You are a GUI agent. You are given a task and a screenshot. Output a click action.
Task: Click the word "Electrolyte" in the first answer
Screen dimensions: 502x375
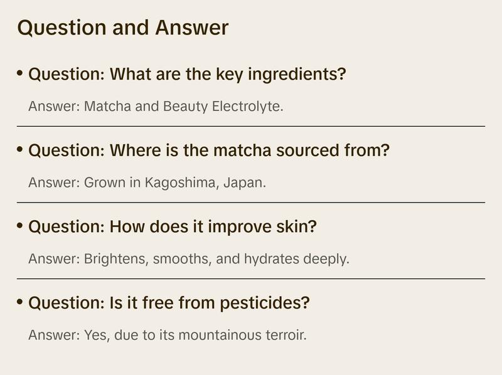click(247, 107)
